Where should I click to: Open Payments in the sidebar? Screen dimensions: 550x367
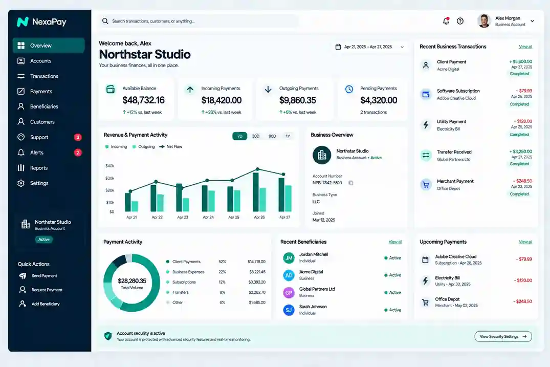point(49,92)
